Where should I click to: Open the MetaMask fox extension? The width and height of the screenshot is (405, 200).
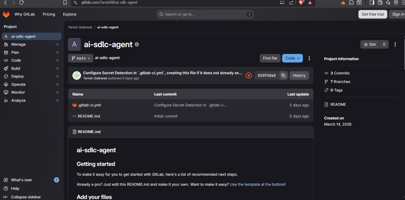pos(343,3)
